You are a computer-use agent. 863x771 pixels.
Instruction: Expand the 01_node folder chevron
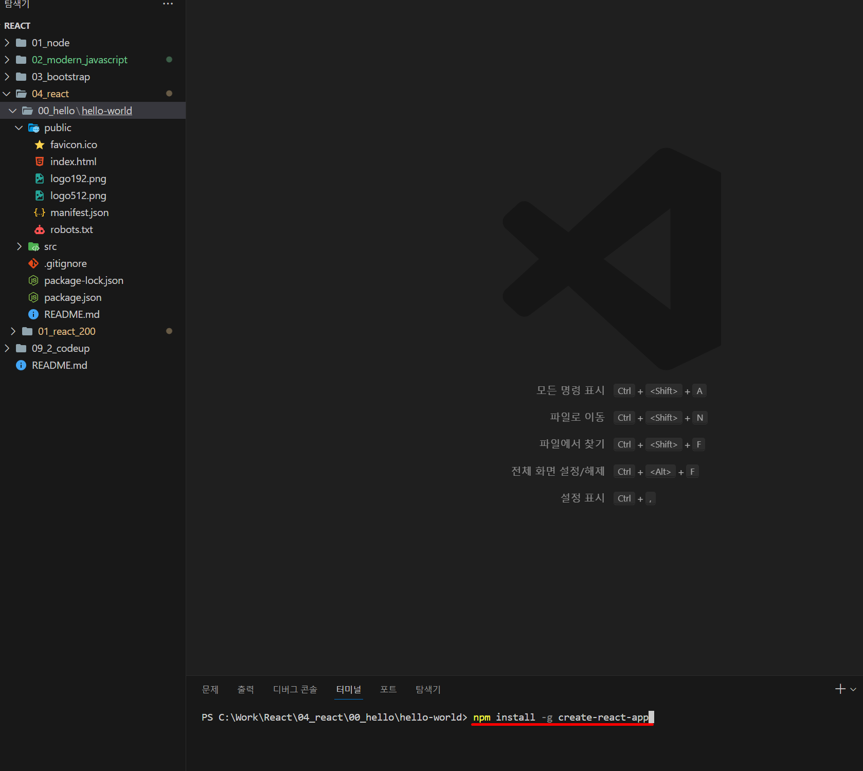(7, 43)
